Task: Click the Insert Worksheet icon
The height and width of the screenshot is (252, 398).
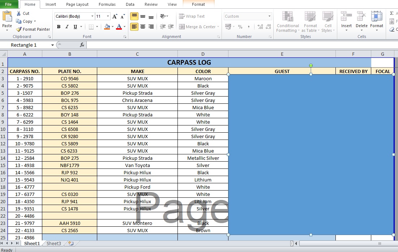Action: click(x=71, y=243)
